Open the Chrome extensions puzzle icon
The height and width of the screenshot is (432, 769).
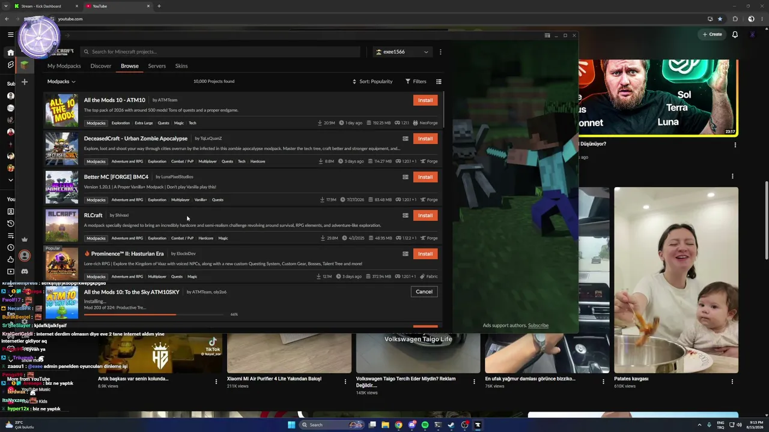tap(735, 19)
